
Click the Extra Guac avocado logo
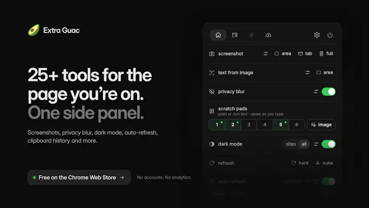[x=34, y=30]
